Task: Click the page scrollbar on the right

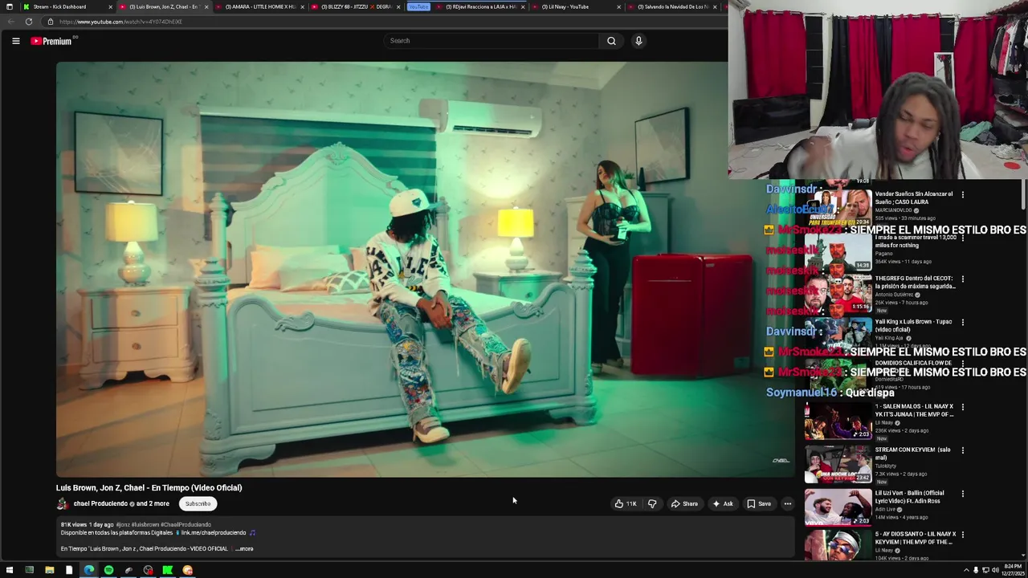Action: coord(1024,194)
